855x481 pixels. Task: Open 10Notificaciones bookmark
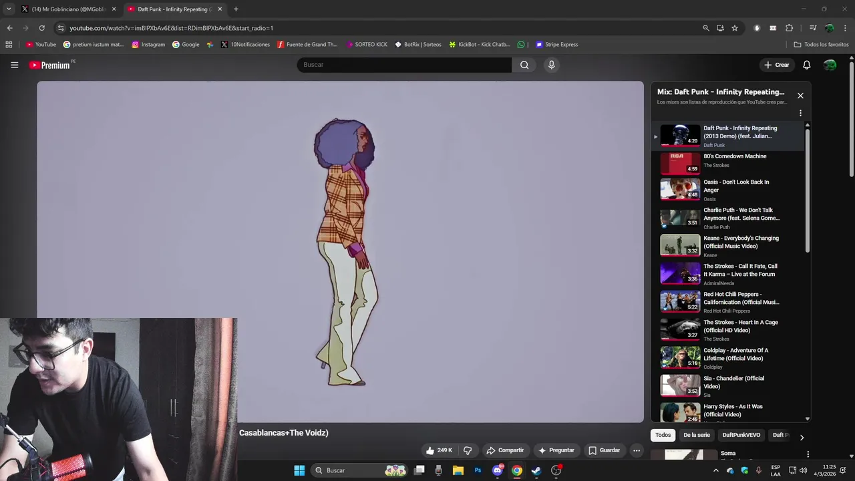(245, 45)
